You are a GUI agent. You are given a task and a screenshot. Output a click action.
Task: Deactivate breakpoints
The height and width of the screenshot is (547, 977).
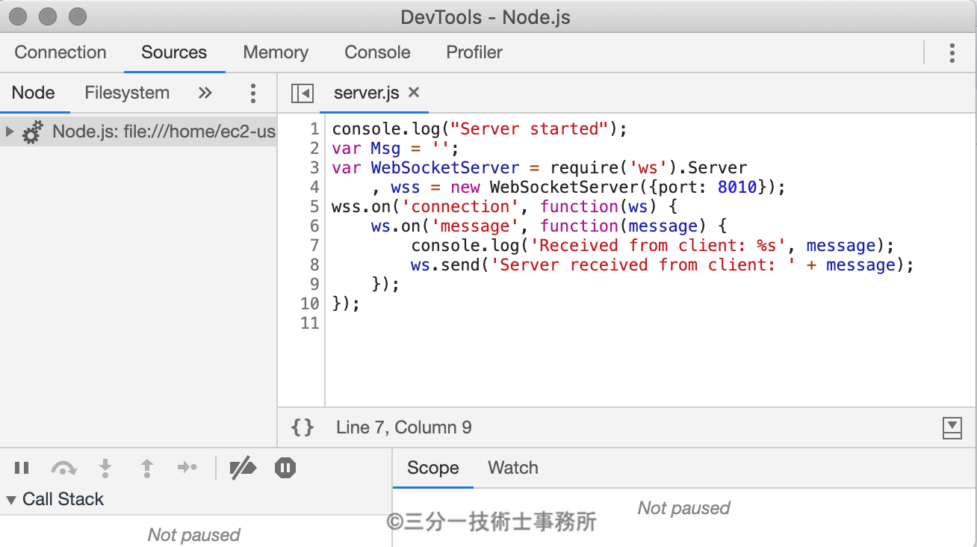tap(243, 468)
